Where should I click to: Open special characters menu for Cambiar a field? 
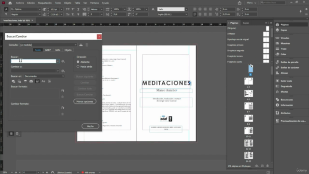point(63,71)
